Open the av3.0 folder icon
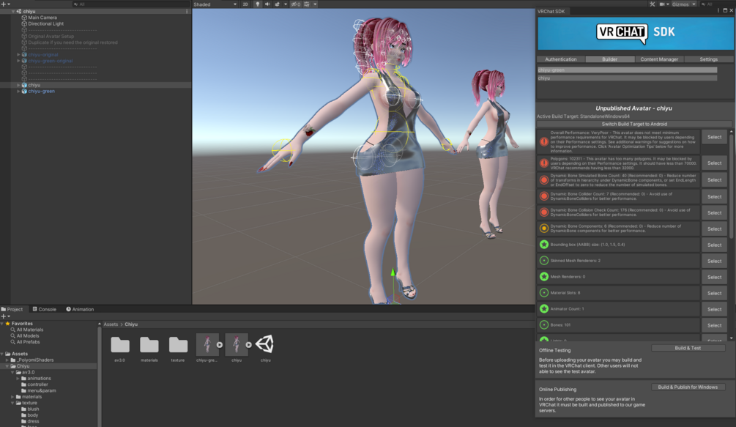Viewport: 736px width, 427px height. point(119,345)
